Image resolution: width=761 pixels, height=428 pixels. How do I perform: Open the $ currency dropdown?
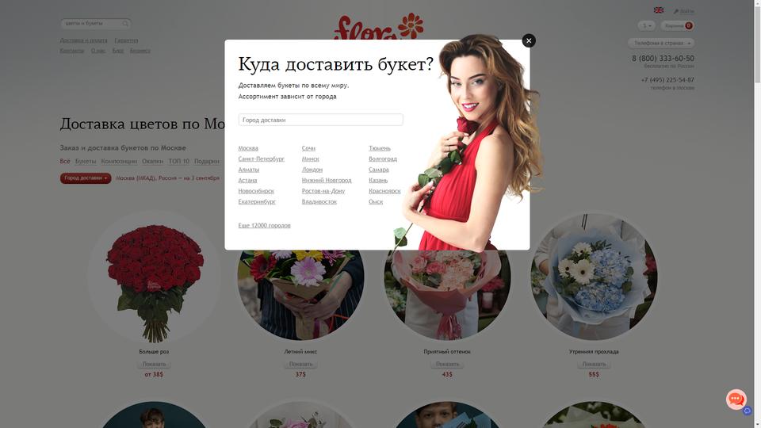[x=647, y=25]
